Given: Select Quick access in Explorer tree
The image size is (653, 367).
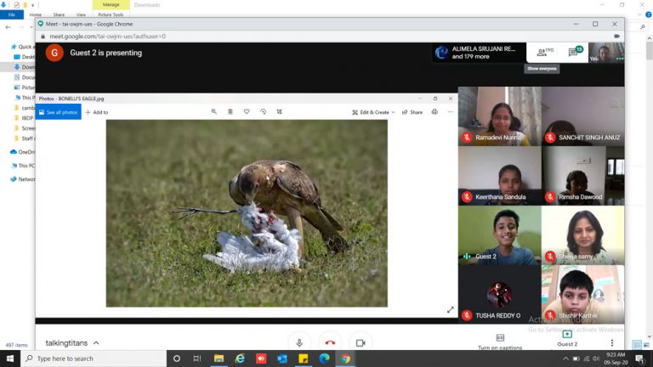Looking at the screenshot, I should [21, 47].
